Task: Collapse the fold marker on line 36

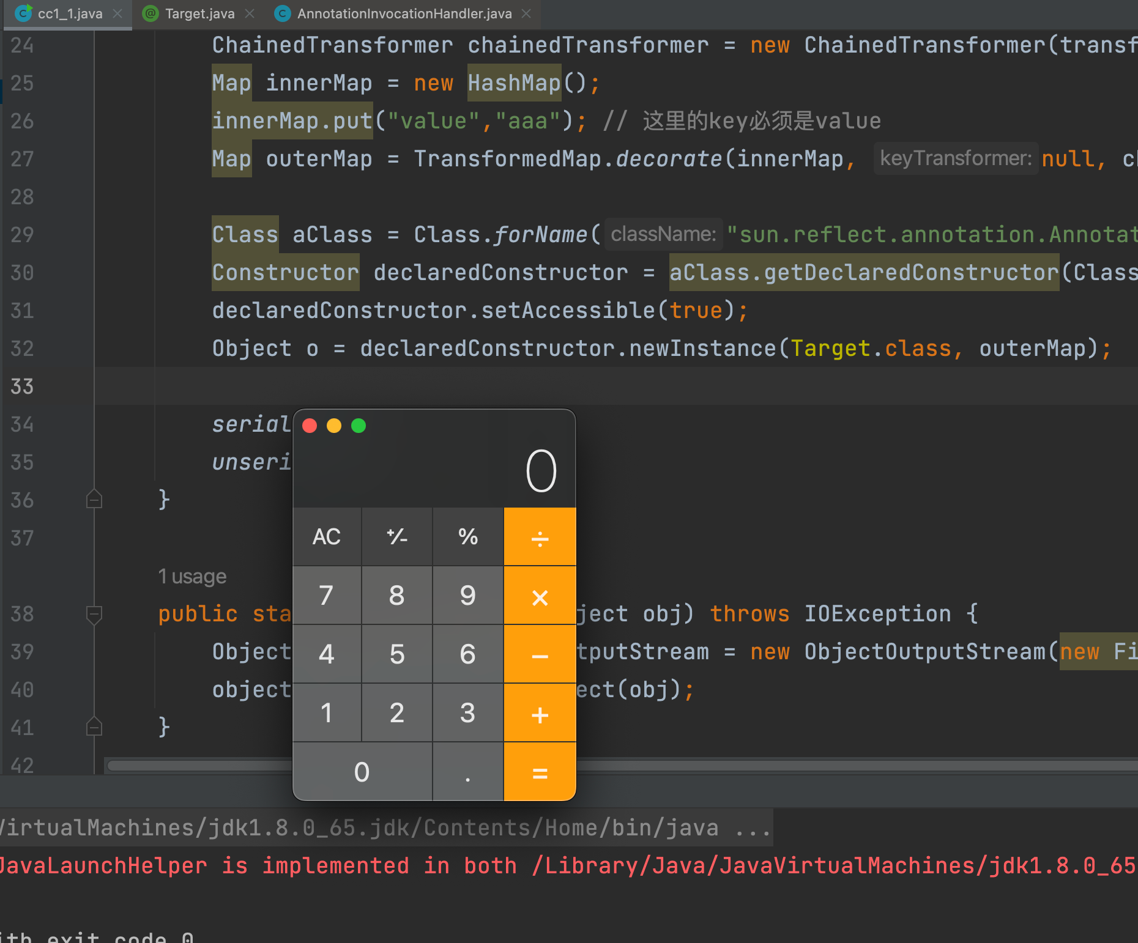Action: pyautogui.click(x=94, y=499)
